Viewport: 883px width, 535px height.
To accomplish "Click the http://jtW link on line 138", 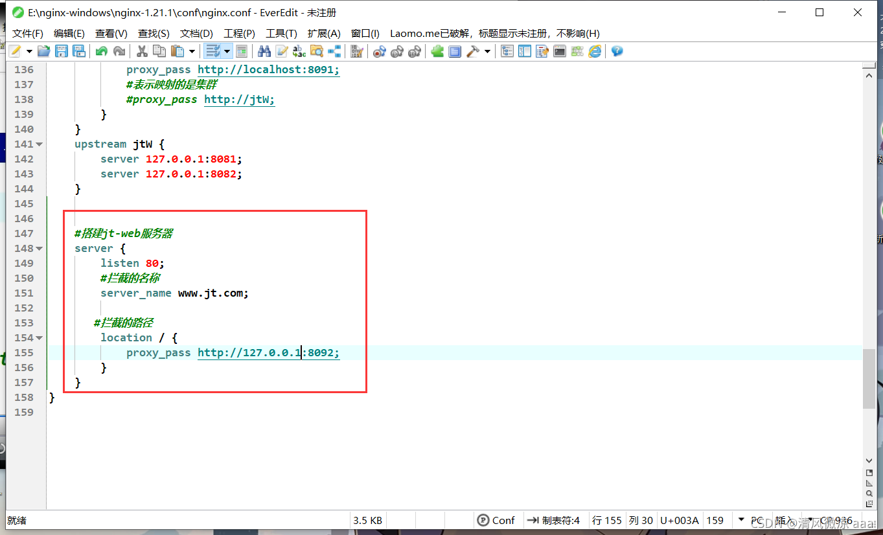I will 240,100.
